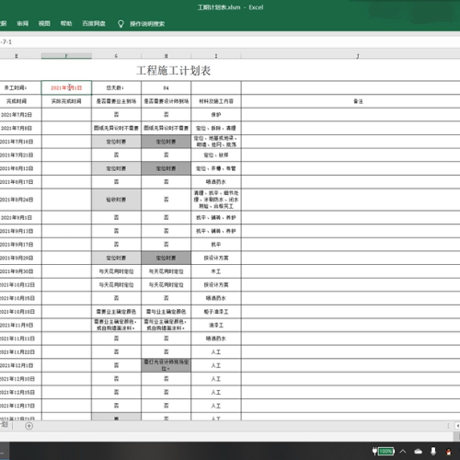
Task: Add a new sheet with the plus button
Action: point(29,426)
